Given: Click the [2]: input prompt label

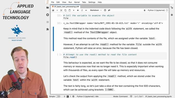Looking at the screenshot, I should point(59,16).
